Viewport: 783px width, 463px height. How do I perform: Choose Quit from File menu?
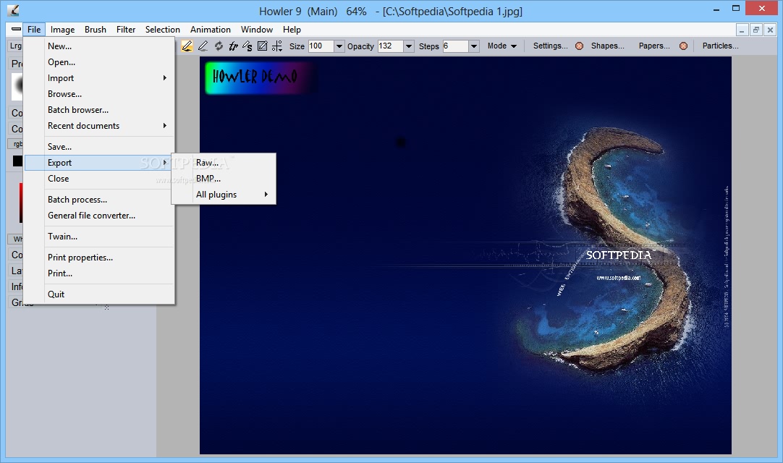point(99,294)
